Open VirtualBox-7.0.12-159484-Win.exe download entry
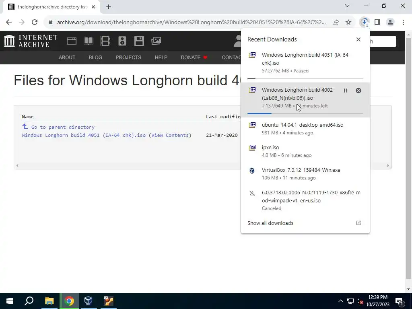Viewport: 412px width, 309px height. pos(305,174)
